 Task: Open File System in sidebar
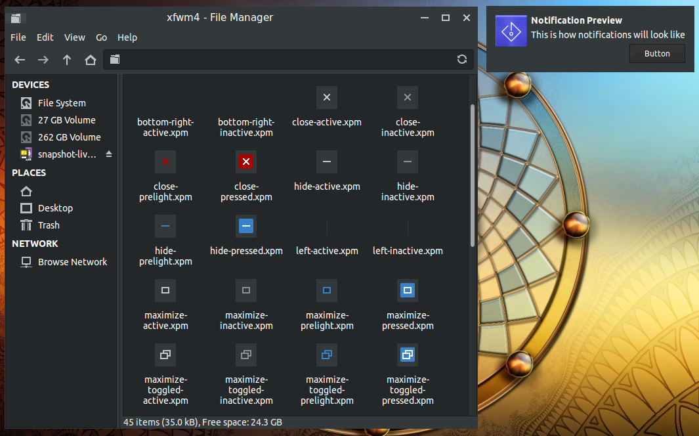(x=61, y=103)
